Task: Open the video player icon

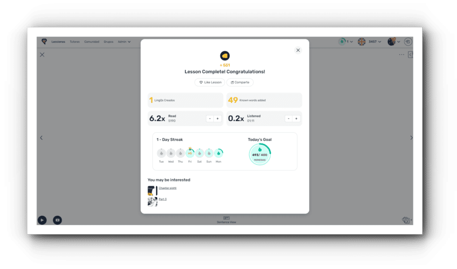Action: click(x=57, y=220)
